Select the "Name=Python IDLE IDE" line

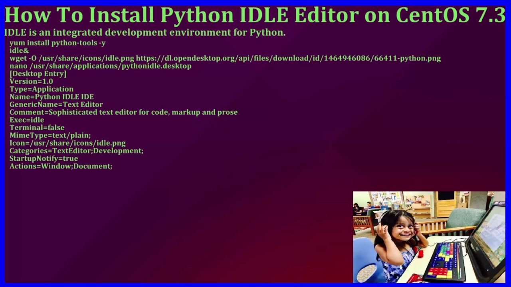click(x=51, y=97)
